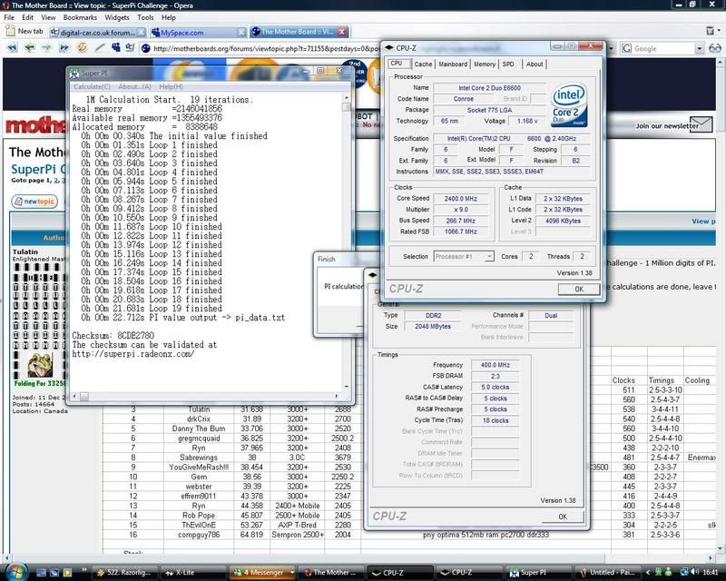Open the Opera View menu
726x581 pixels.
(x=48, y=17)
